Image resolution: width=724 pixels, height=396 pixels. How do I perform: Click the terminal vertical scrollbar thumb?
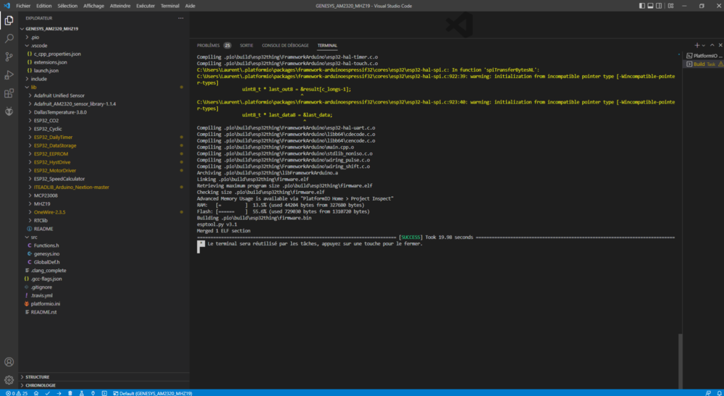point(680,361)
